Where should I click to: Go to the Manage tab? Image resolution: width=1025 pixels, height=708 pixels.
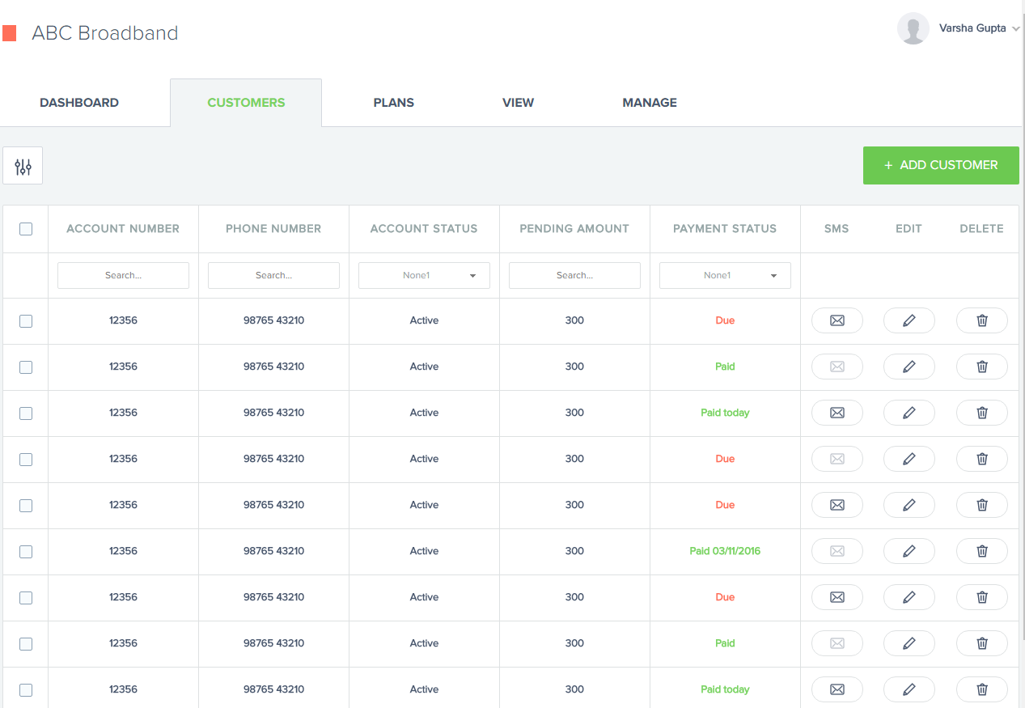[649, 103]
